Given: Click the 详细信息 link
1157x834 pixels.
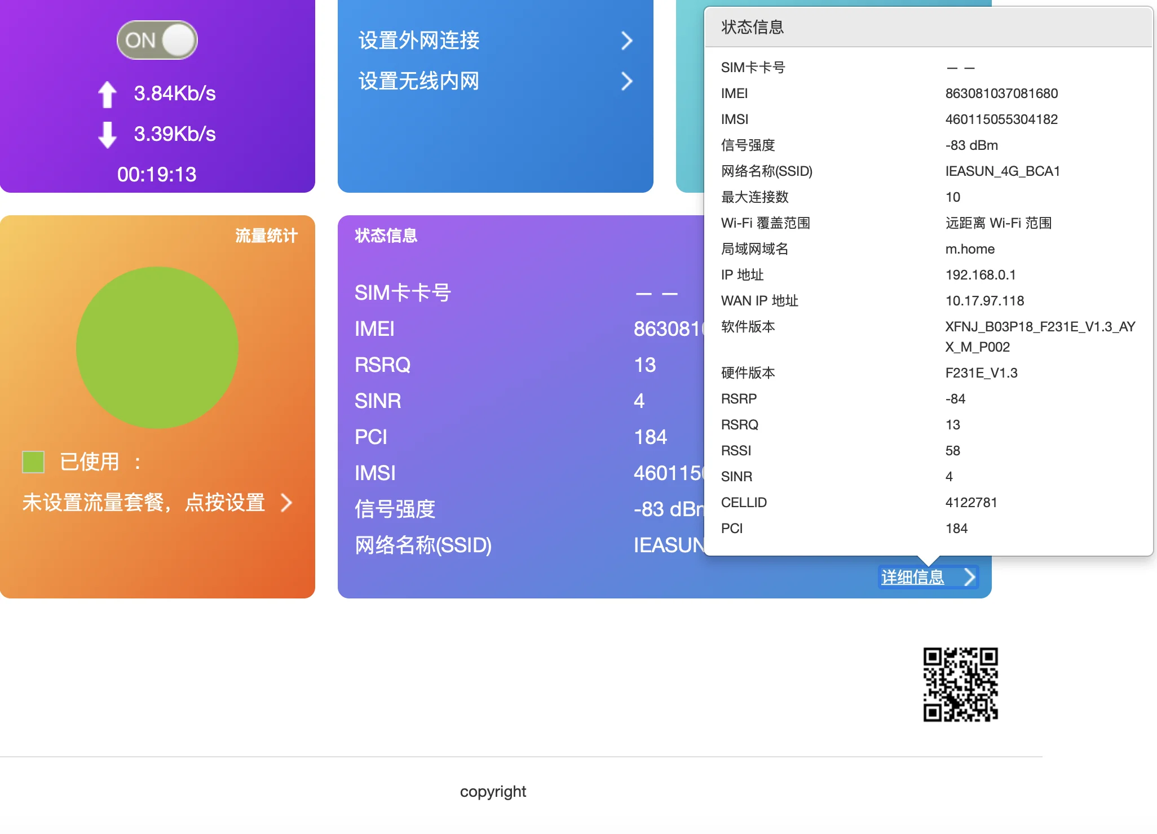Looking at the screenshot, I should [912, 577].
